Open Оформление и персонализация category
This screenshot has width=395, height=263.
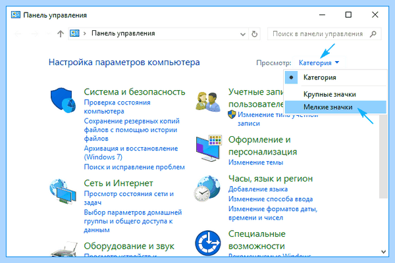click(x=263, y=145)
